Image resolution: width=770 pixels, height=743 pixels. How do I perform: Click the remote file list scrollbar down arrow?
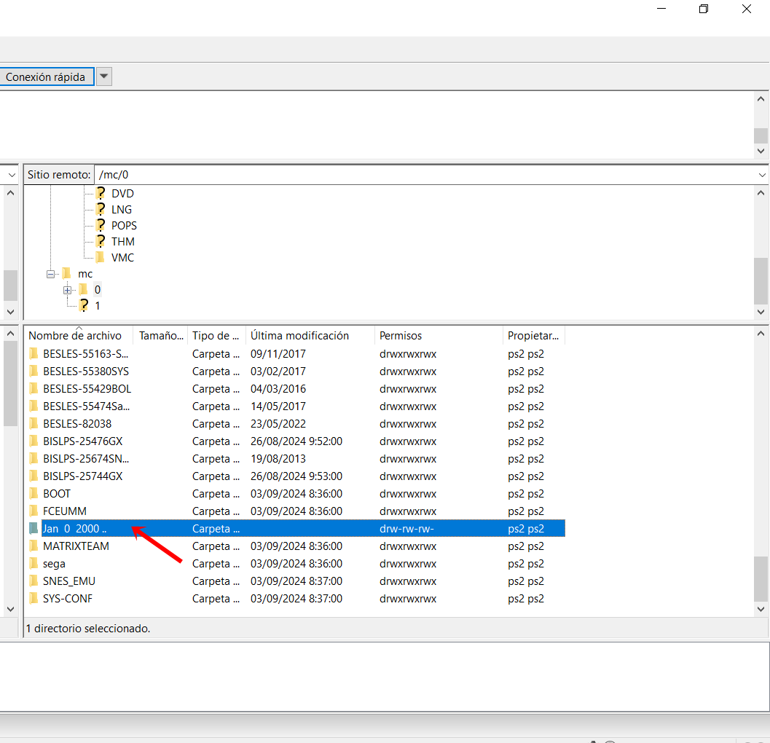point(761,609)
